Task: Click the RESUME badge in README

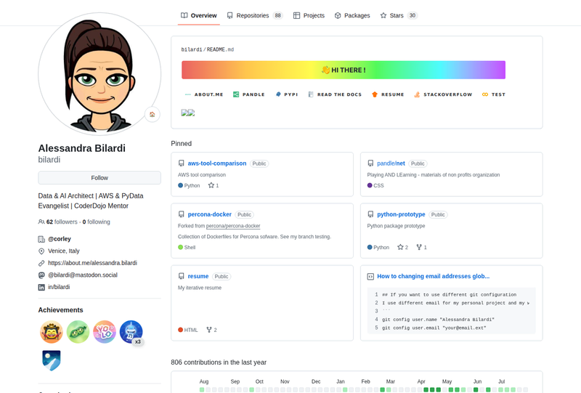Action: pos(388,94)
